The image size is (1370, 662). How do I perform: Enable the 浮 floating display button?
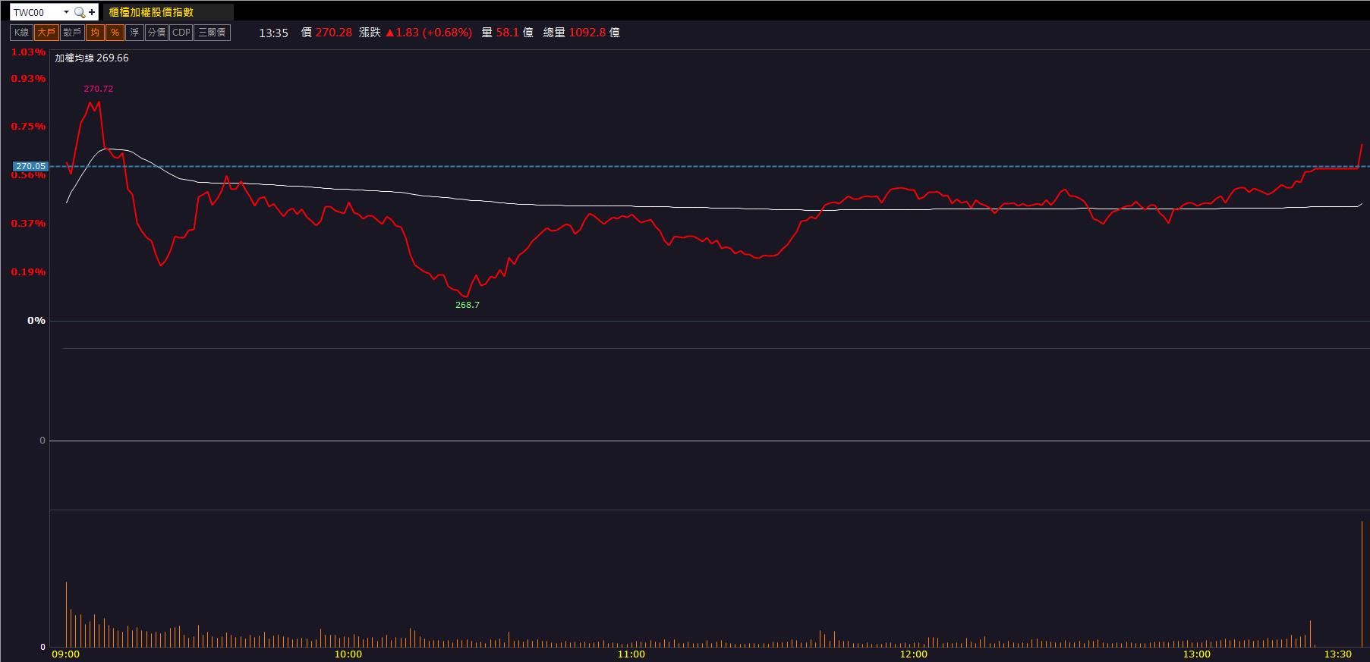(134, 33)
